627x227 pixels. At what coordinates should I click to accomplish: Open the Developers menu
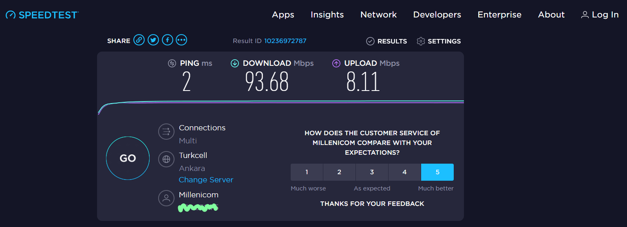[x=437, y=15]
